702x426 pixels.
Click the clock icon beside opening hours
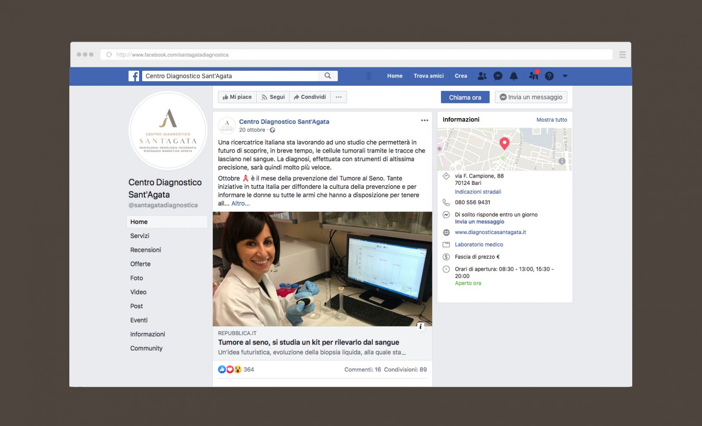(x=446, y=269)
